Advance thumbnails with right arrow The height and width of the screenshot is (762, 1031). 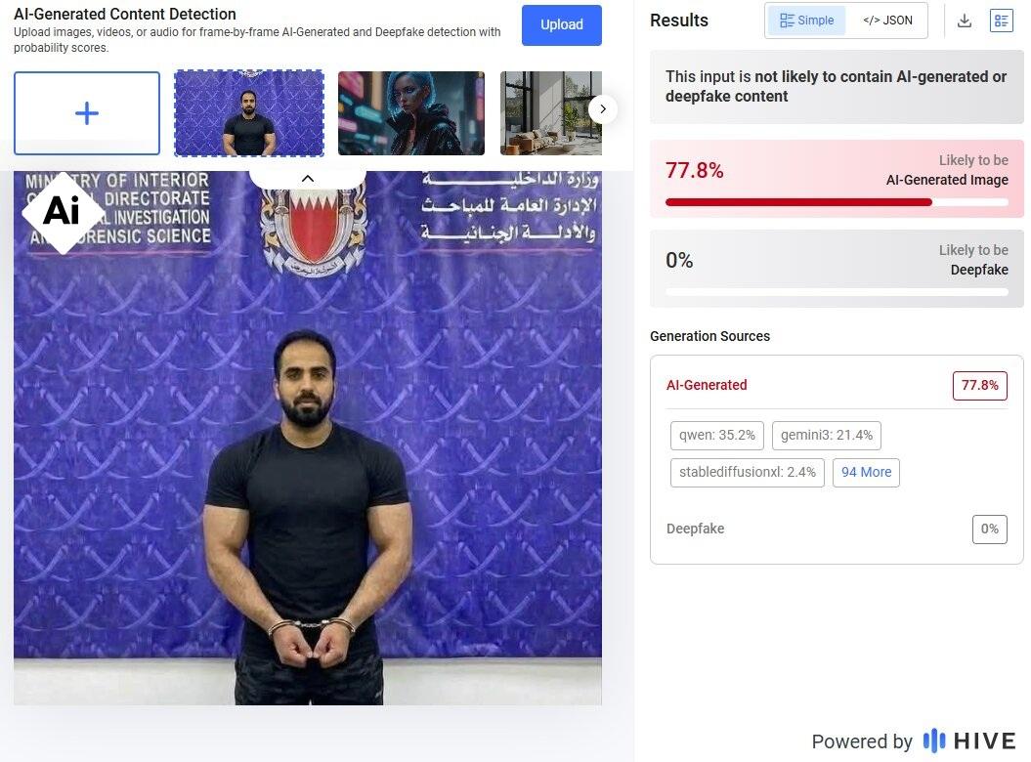pyautogui.click(x=602, y=109)
